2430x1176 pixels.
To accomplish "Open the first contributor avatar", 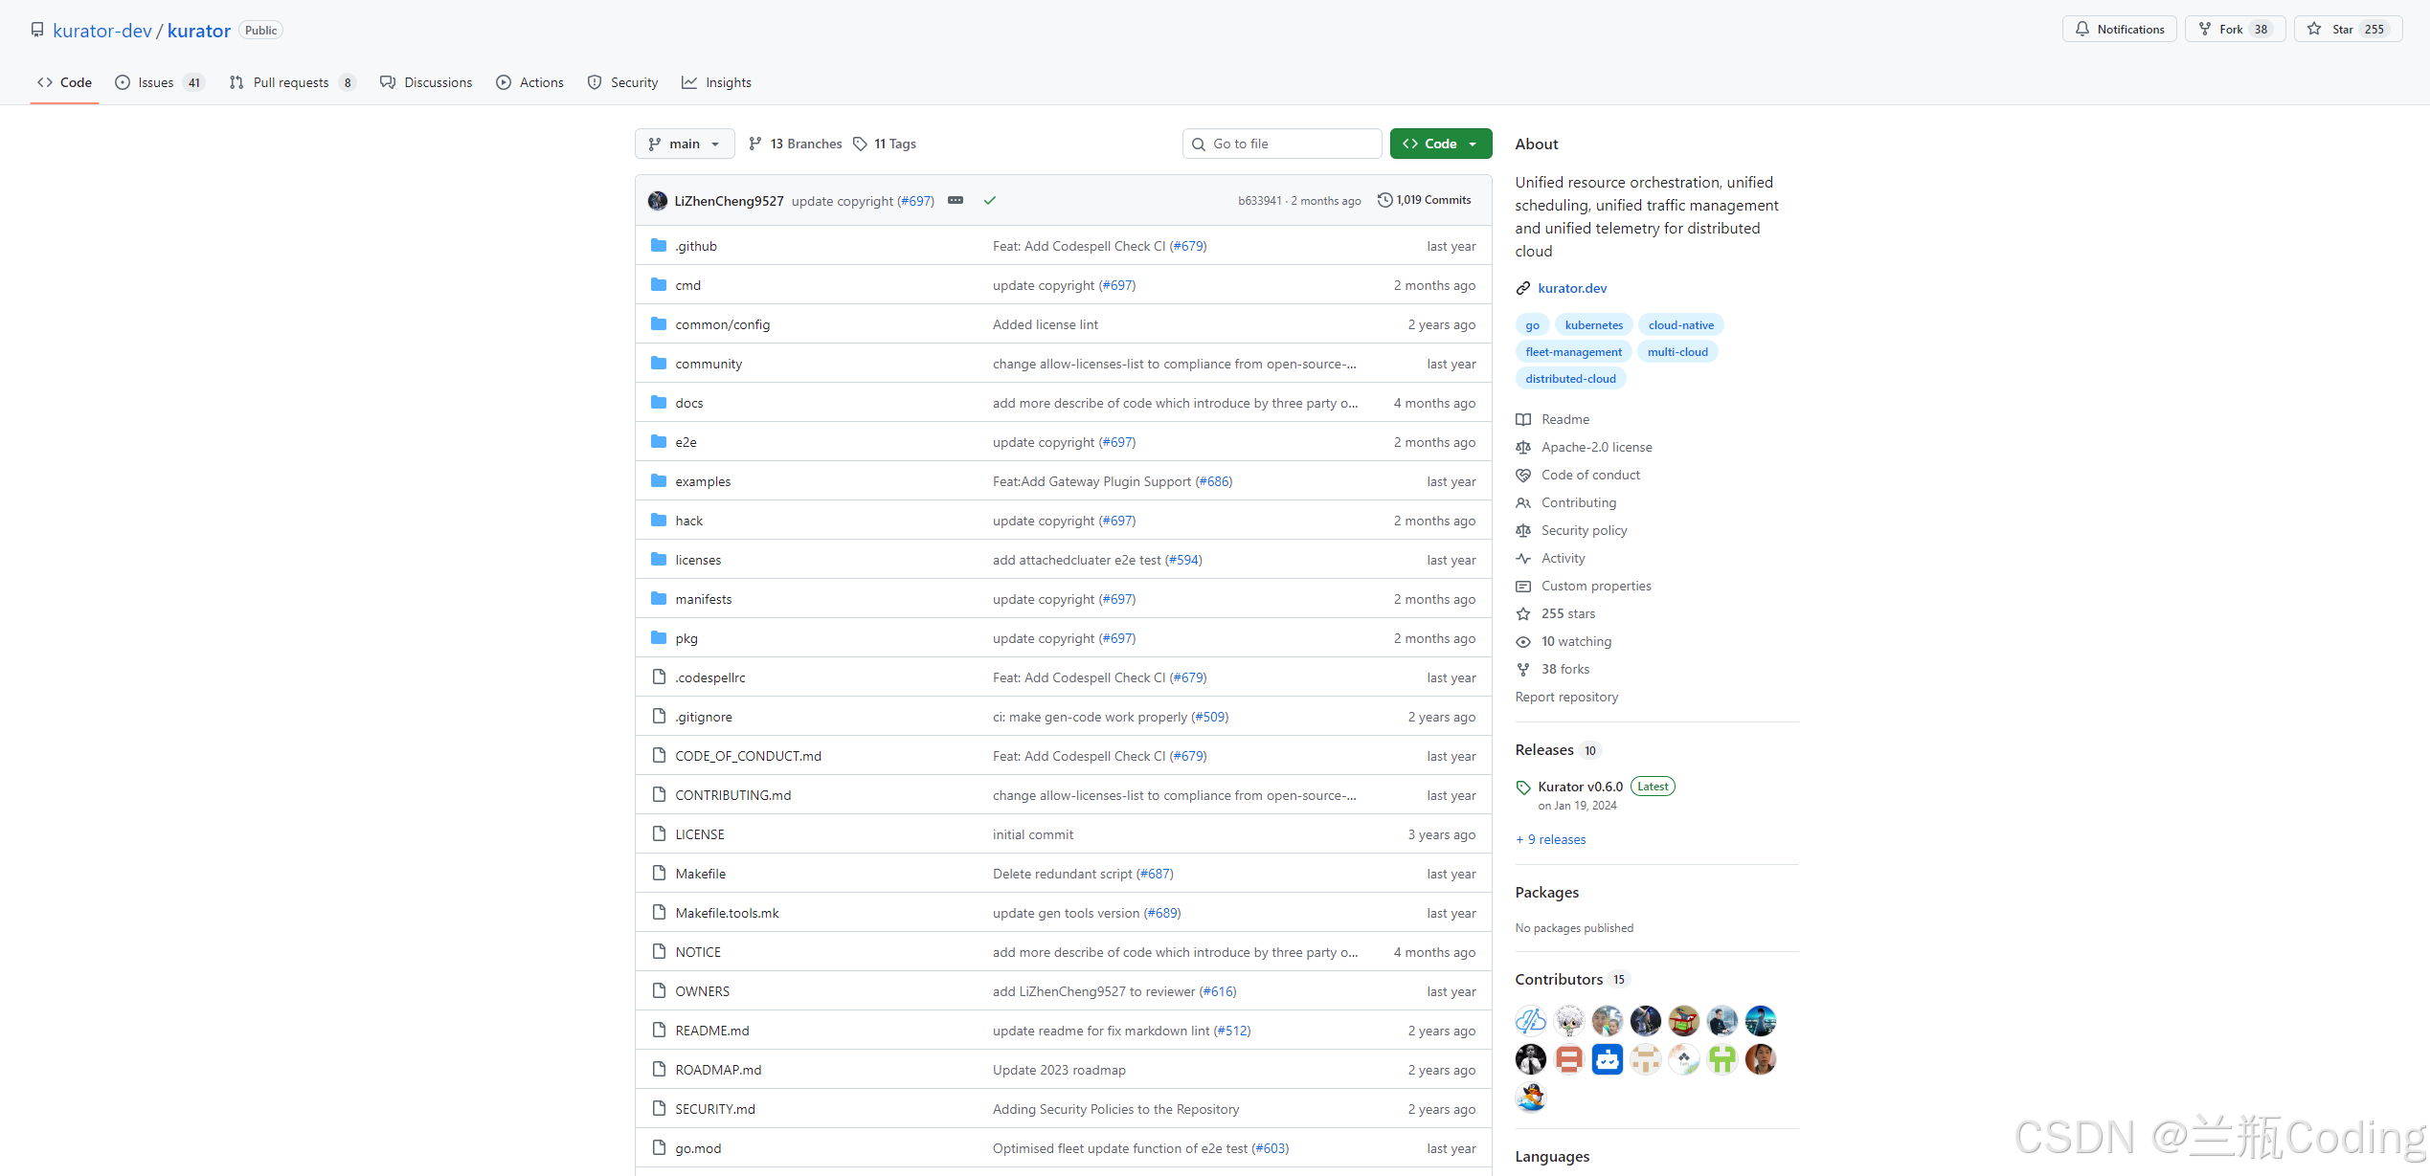I will [1530, 1021].
